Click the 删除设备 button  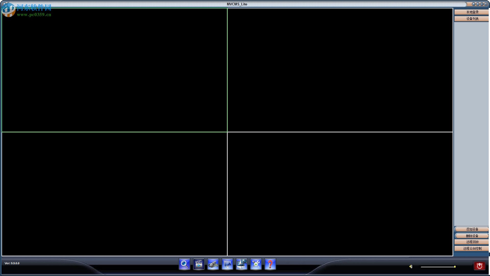click(472, 236)
